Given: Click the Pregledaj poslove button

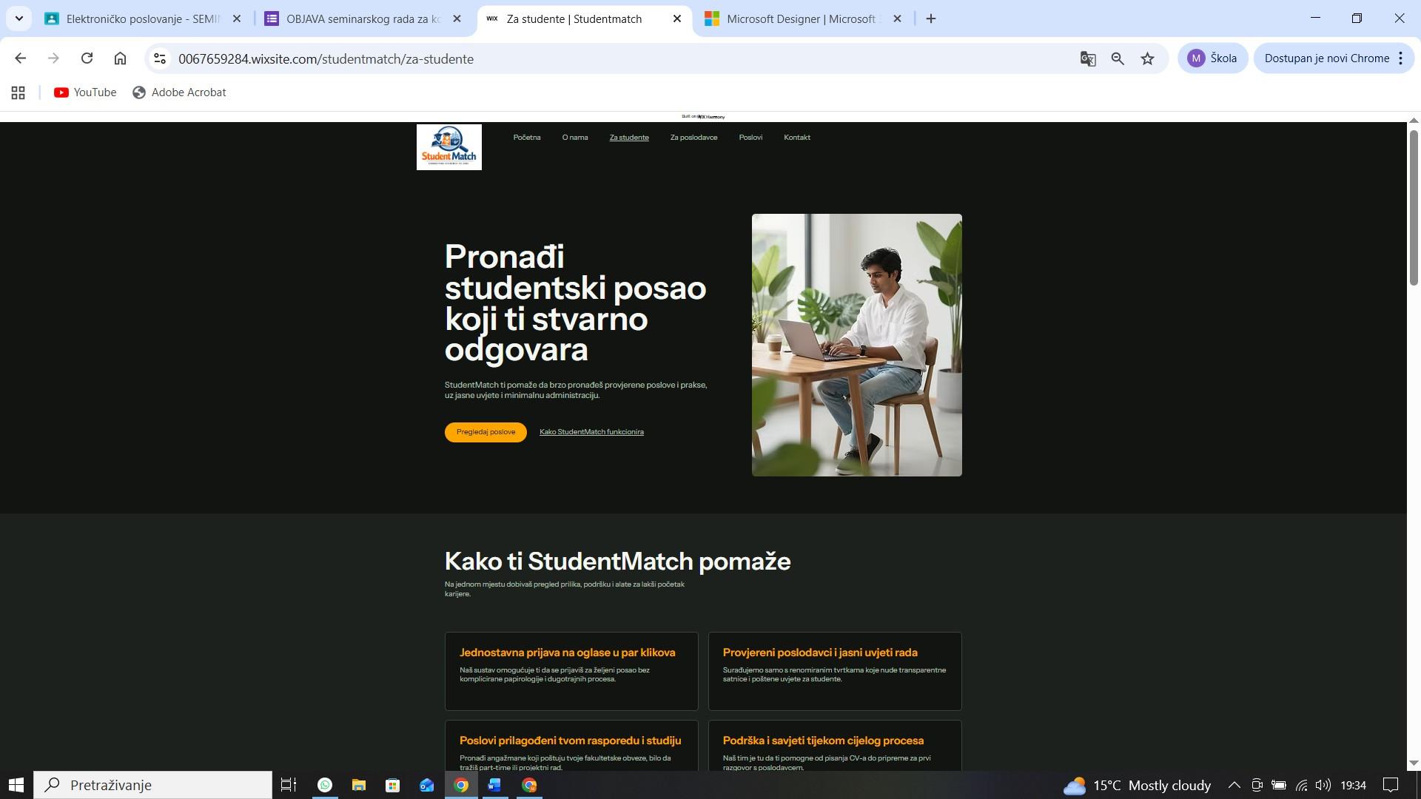Looking at the screenshot, I should click(486, 432).
